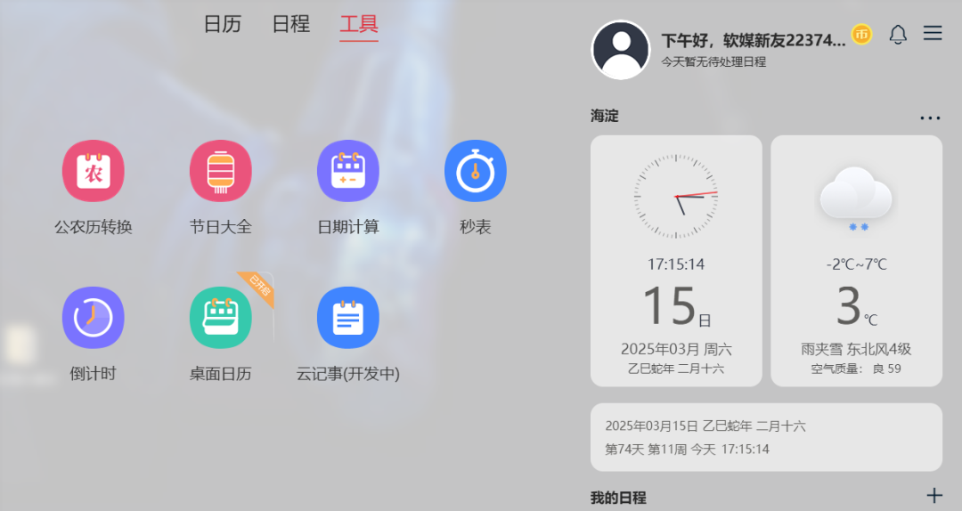Click 2025年03月 周六 date text
Screen dimensions: 962x511
[676, 350]
